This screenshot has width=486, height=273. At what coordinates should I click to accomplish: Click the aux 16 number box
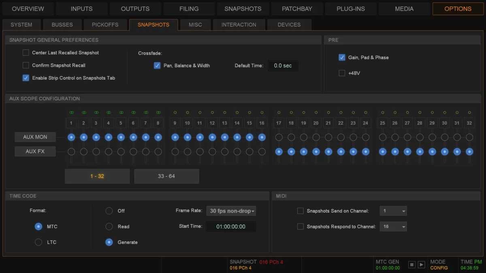(262, 123)
